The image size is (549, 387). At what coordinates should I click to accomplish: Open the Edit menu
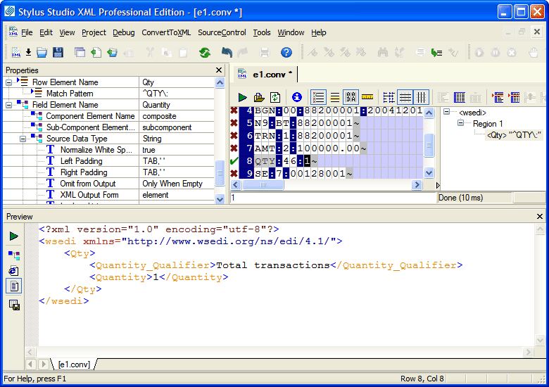tap(46, 32)
